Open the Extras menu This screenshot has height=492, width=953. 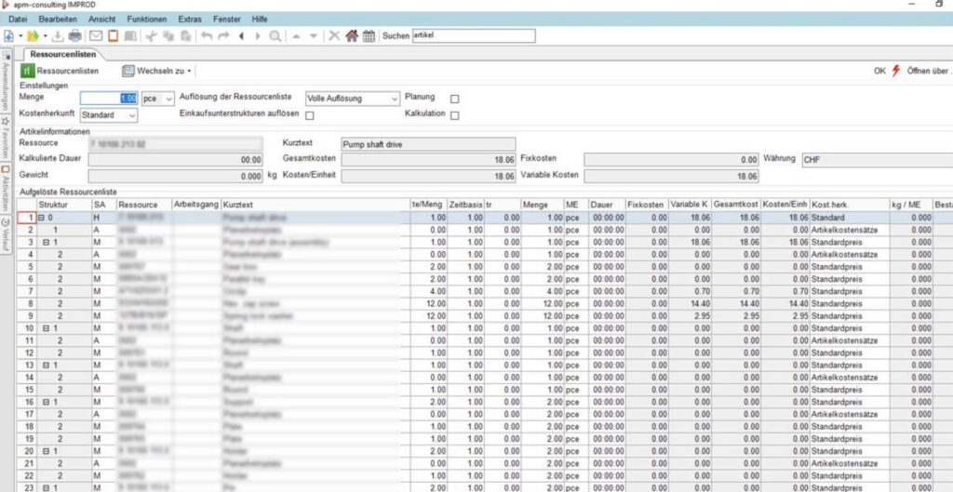pos(190,20)
